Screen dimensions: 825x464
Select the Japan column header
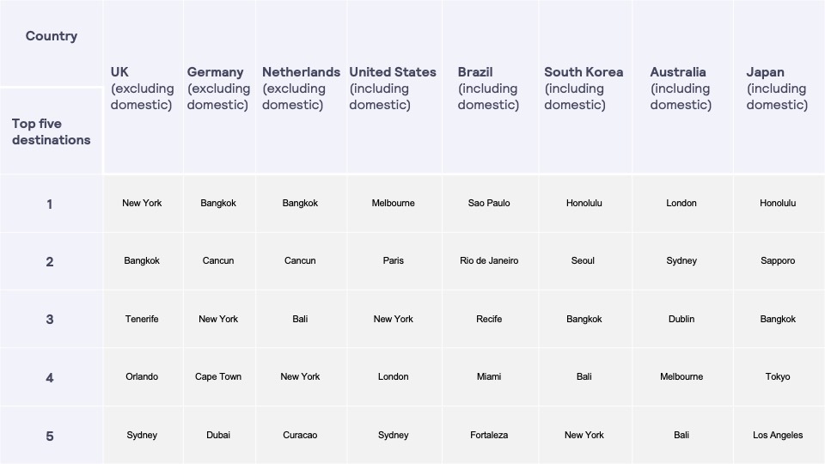point(778,88)
